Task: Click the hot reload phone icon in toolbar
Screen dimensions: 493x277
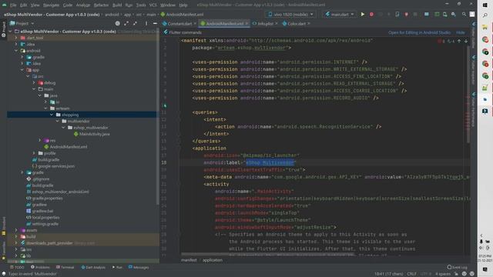Action: pyautogui.click(x=397, y=14)
